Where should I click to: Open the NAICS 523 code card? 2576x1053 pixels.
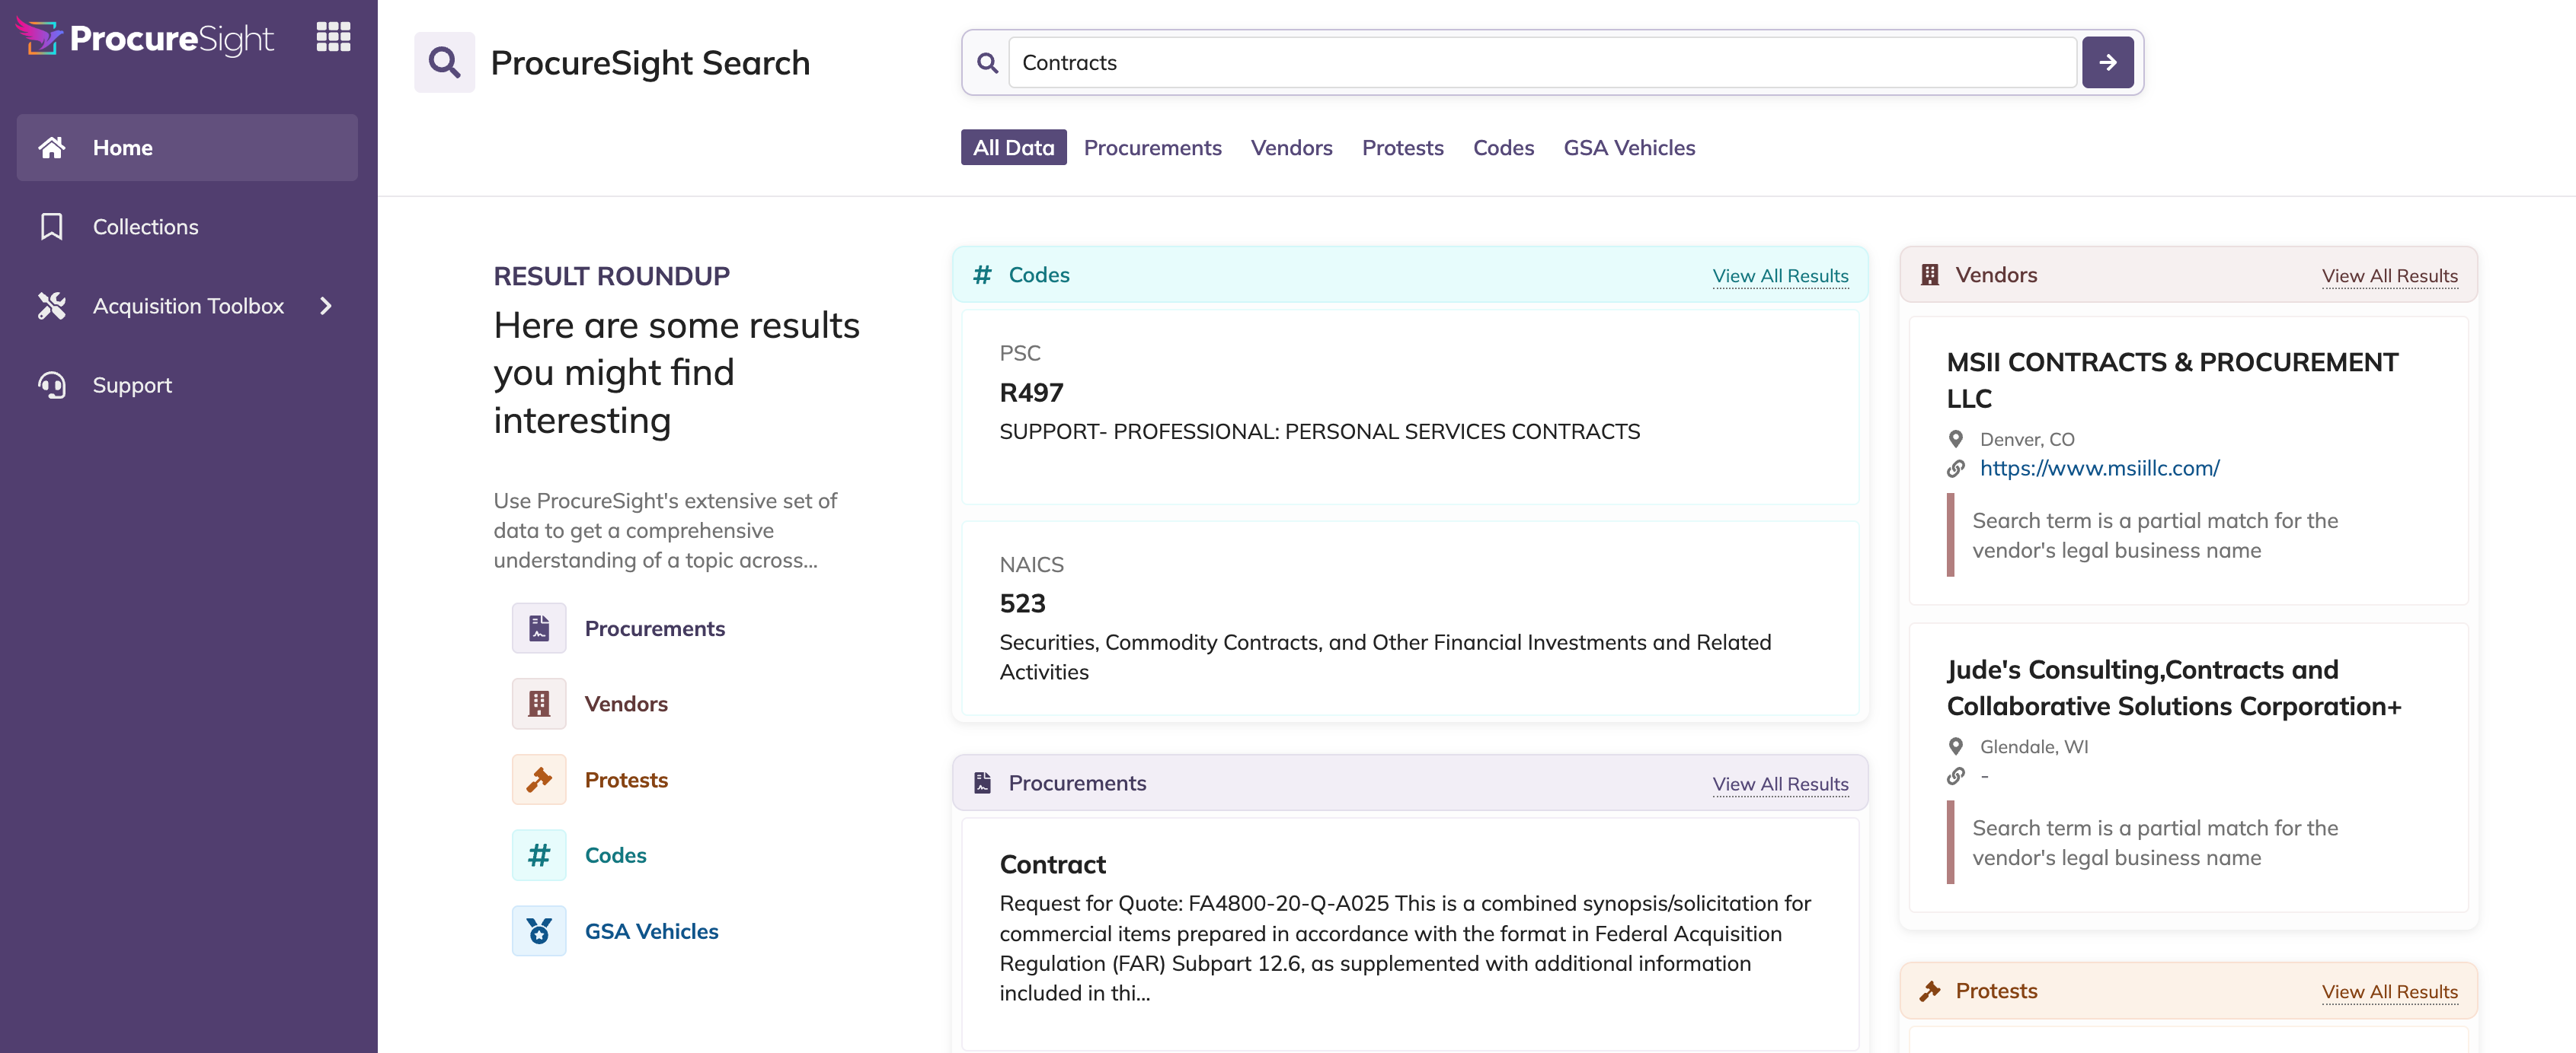pyautogui.click(x=1410, y=617)
